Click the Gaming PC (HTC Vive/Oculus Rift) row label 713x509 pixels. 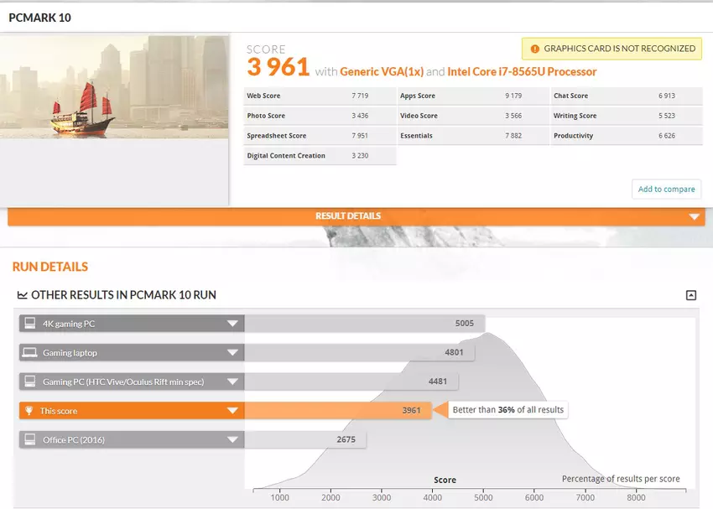click(122, 382)
